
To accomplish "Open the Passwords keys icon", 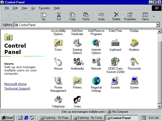I will click(x=134, y=62).
